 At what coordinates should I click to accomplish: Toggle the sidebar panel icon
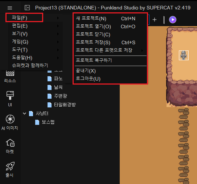point(27,8)
